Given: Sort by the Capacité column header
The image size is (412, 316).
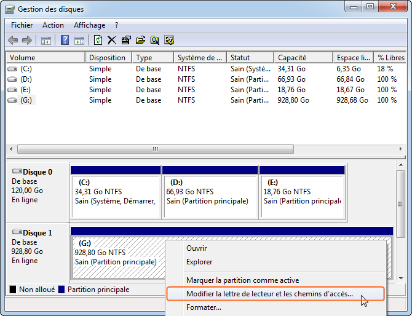Looking at the screenshot, I should coord(304,58).
